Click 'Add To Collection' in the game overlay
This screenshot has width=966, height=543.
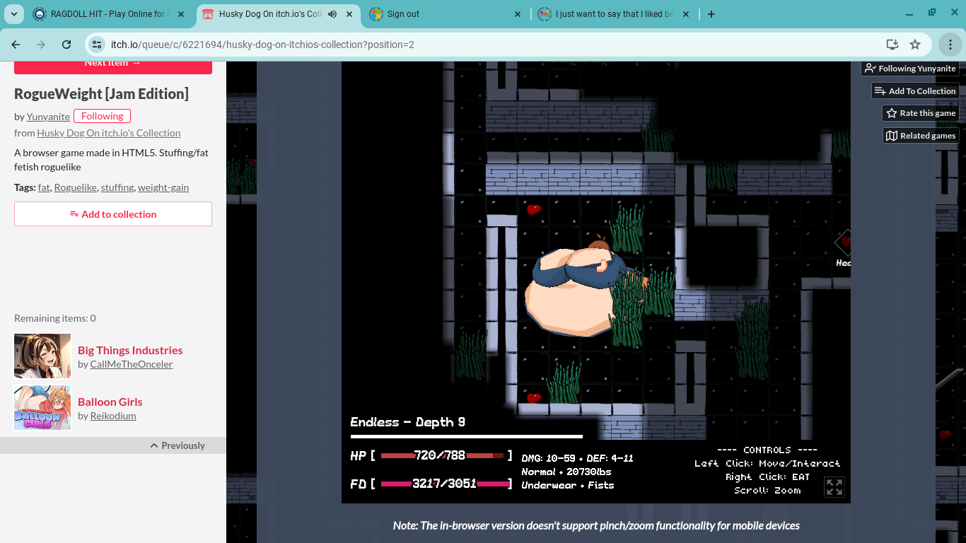(915, 91)
